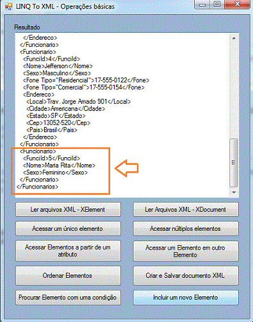Screen dimensions: 253x322
Task: Click the '<Sexo>Feminino</Sexo>' line
Action: coord(55,173)
